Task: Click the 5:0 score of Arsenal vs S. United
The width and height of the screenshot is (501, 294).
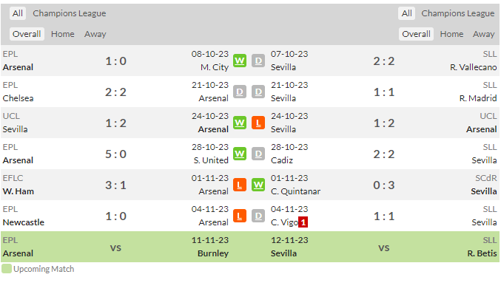Action: pyautogui.click(x=115, y=154)
